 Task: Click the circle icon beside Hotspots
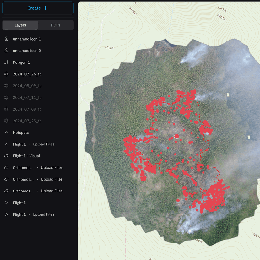click(x=6, y=133)
